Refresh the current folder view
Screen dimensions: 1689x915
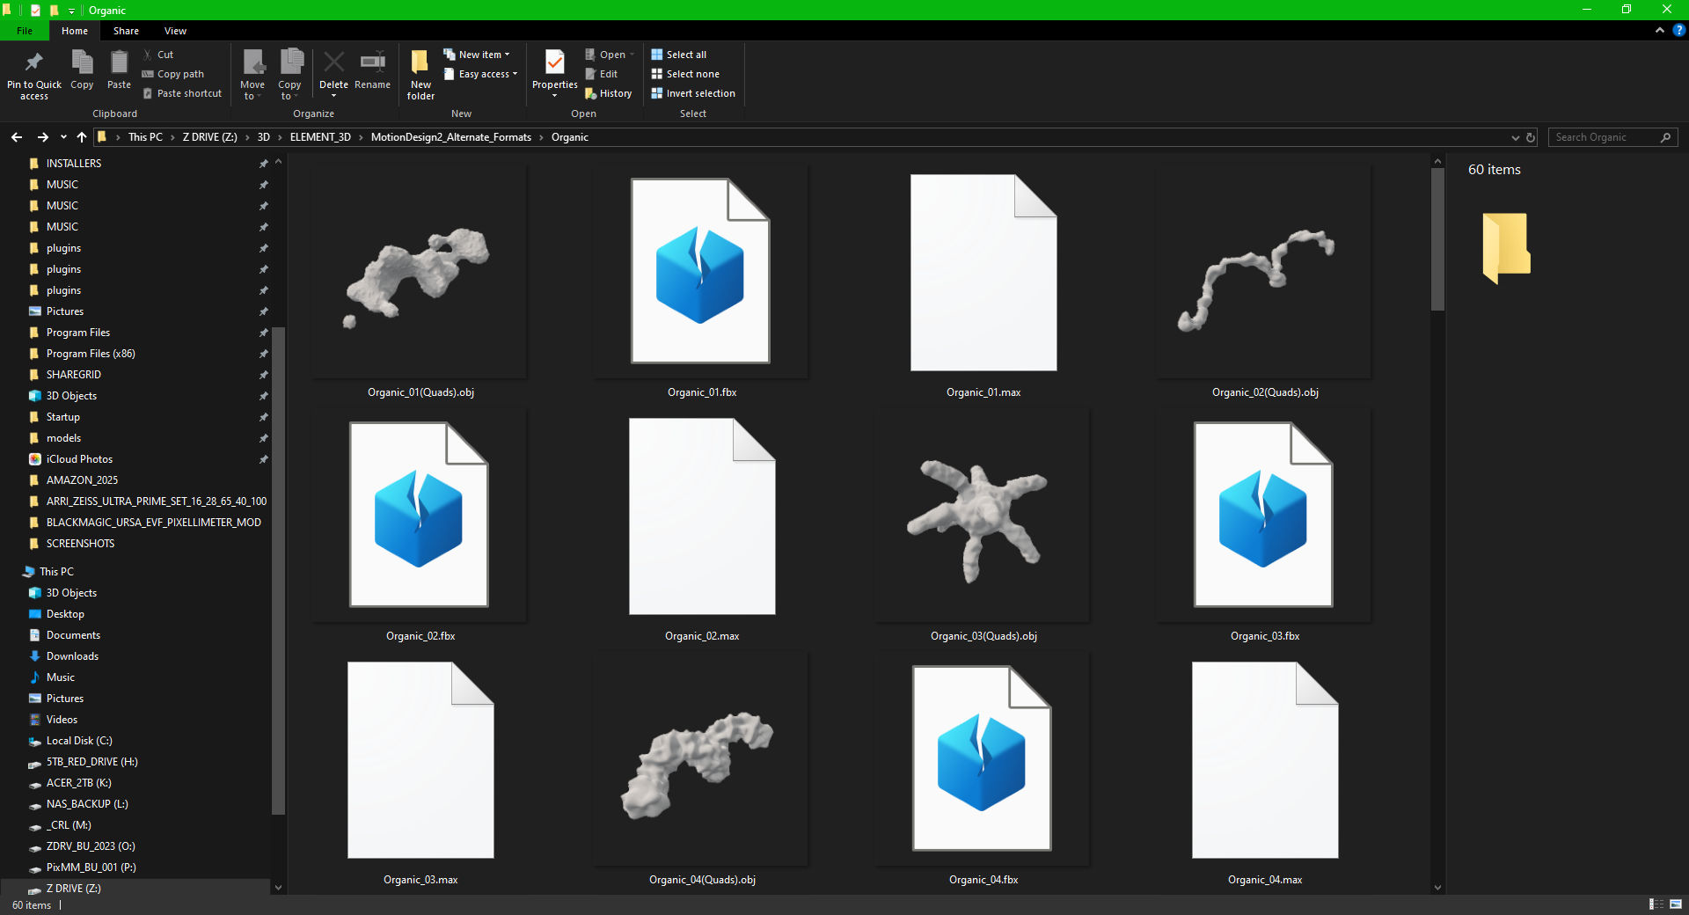pos(1531,137)
